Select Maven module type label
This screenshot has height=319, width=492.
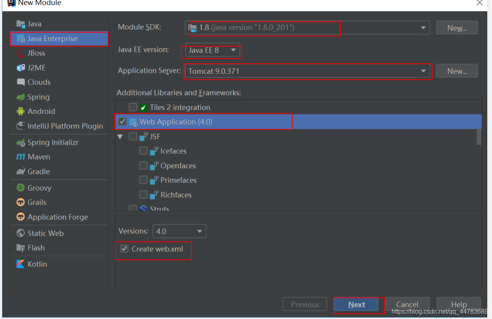click(x=39, y=157)
